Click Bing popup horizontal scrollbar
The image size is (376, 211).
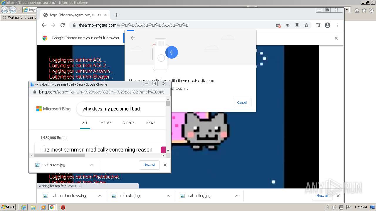click(x=59, y=155)
